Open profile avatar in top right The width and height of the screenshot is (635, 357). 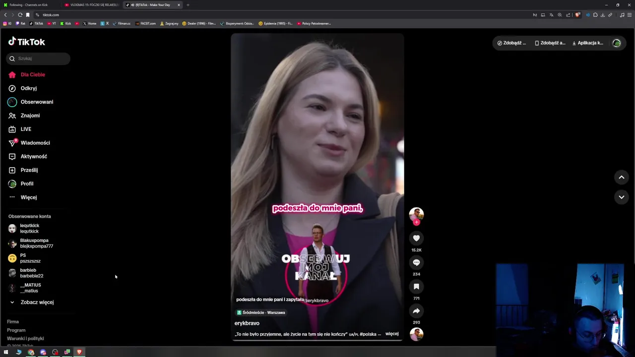coord(617,43)
